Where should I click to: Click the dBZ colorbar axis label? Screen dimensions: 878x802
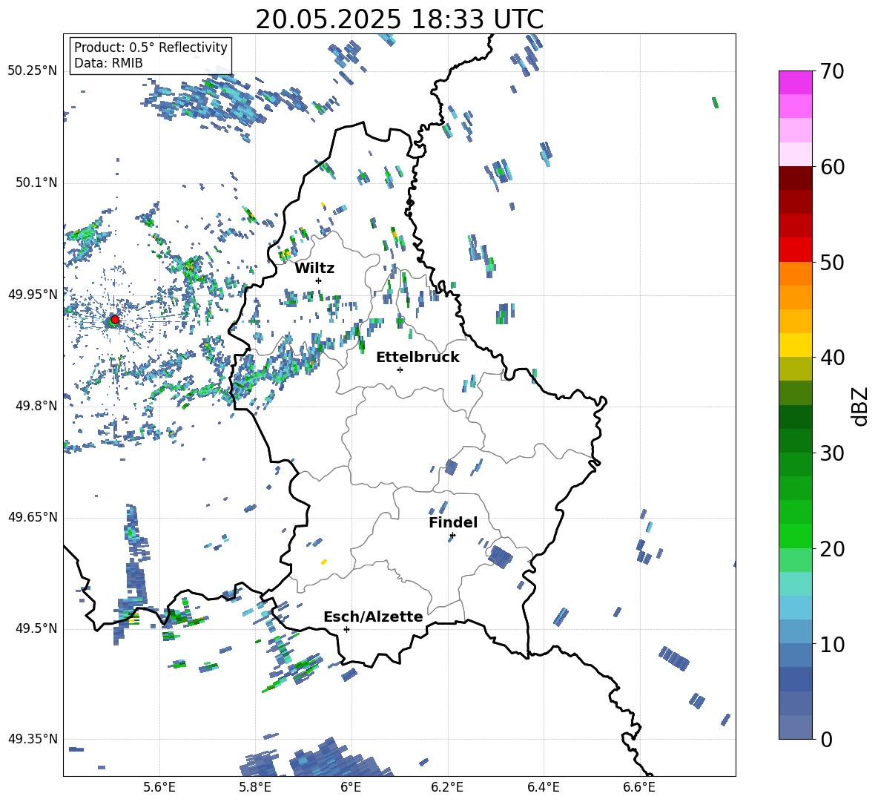(x=860, y=406)
